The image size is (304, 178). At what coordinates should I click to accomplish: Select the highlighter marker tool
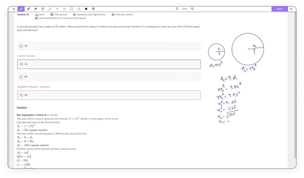coord(28,9)
